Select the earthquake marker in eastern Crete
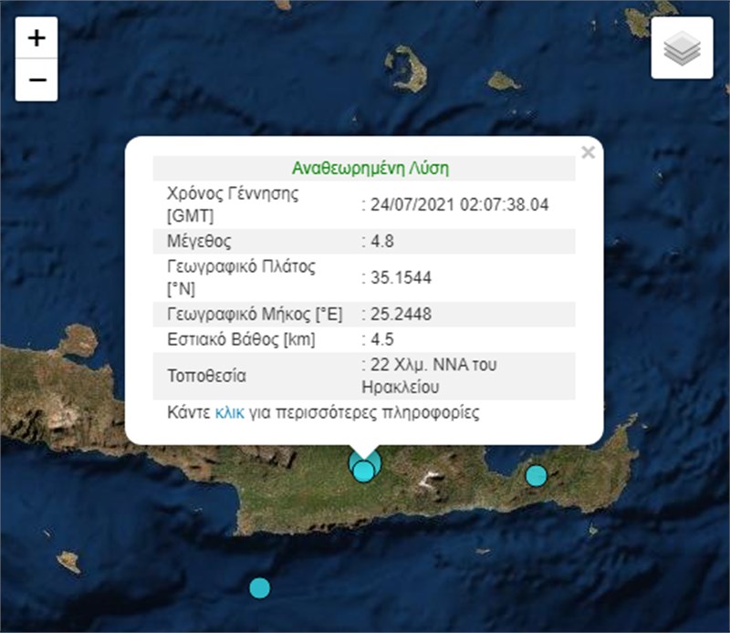This screenshot has width=730, height=633. [537, 475]
